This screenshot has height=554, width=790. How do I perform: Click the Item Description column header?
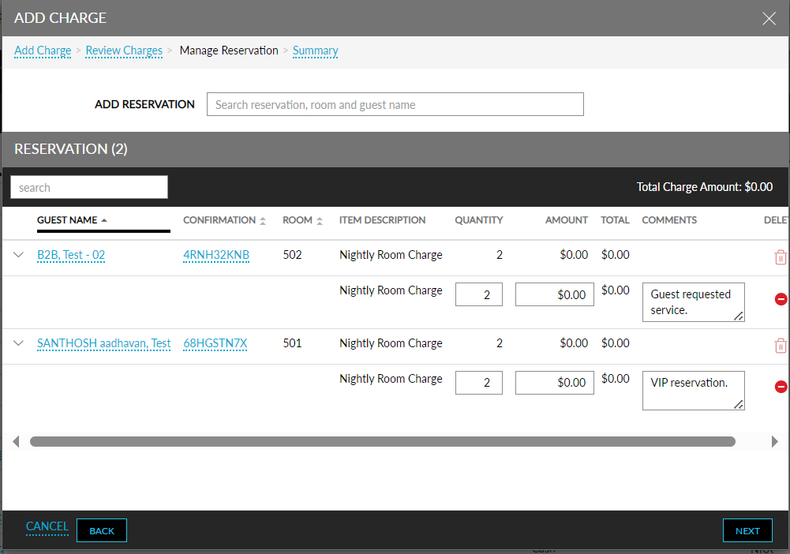pyautogui.click(x=383, y=220)
